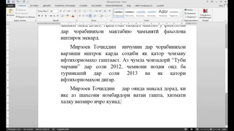Click the increase indent icon
Viewport: 234px width, 131px height.
click(x=100, y=11)
